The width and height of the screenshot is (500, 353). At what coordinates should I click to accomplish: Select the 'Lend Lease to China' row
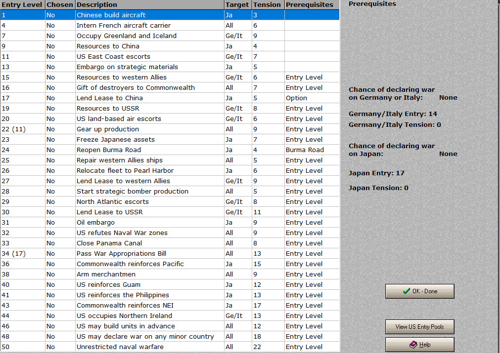tap(170, 98)
